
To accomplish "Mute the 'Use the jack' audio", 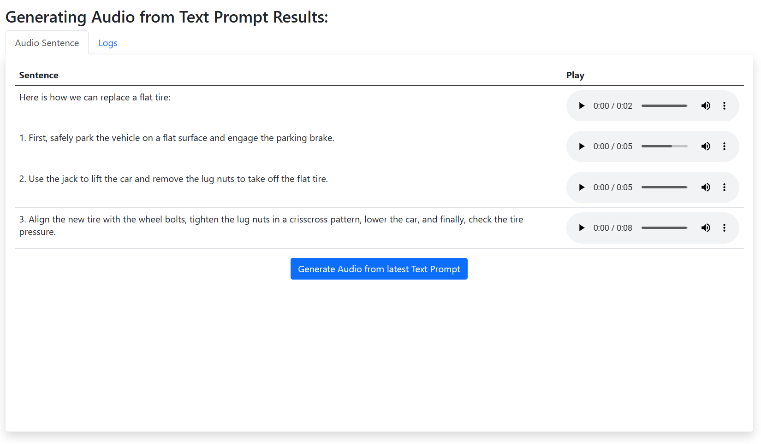I will coord(706,187).
